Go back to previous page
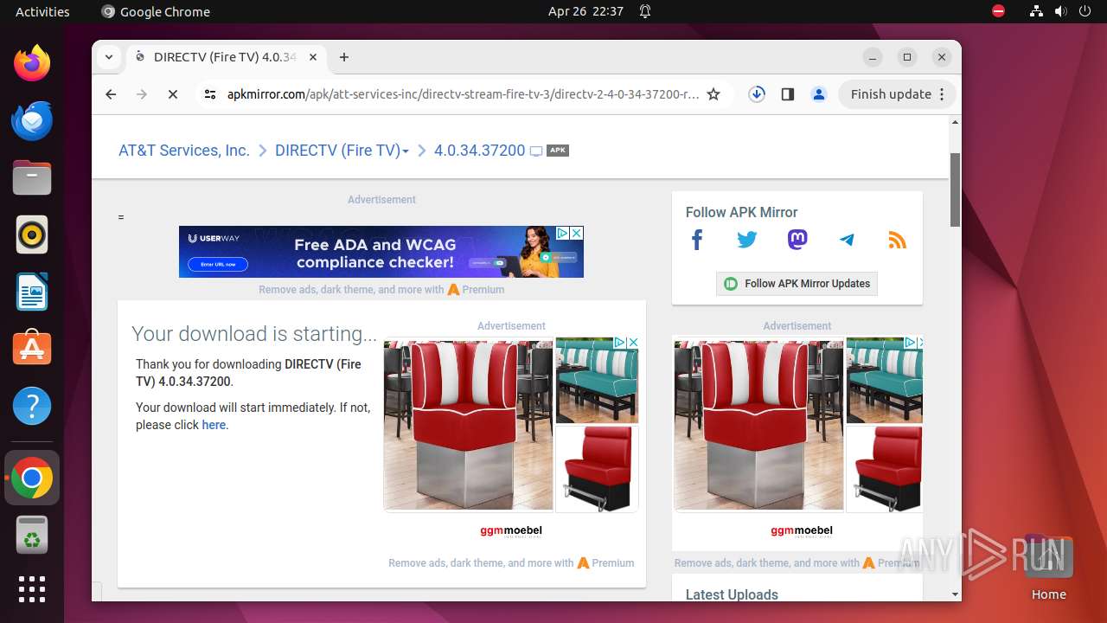Screen dimensions: 1107x623 click(111, 94)
